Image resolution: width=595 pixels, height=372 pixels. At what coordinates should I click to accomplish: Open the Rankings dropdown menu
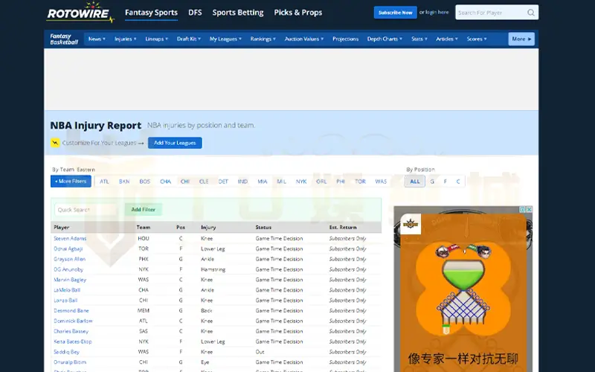(x=263, y=39)
